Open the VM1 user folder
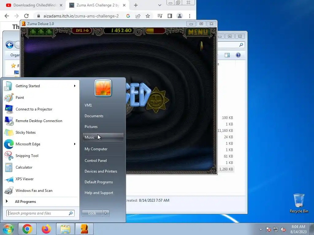 103,105
